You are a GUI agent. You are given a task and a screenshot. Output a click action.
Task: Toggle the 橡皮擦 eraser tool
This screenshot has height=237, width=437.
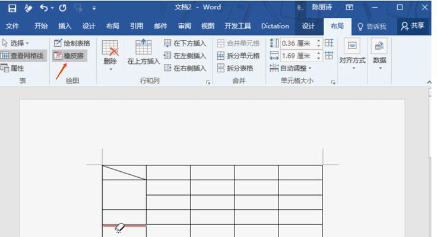[69, 56]
